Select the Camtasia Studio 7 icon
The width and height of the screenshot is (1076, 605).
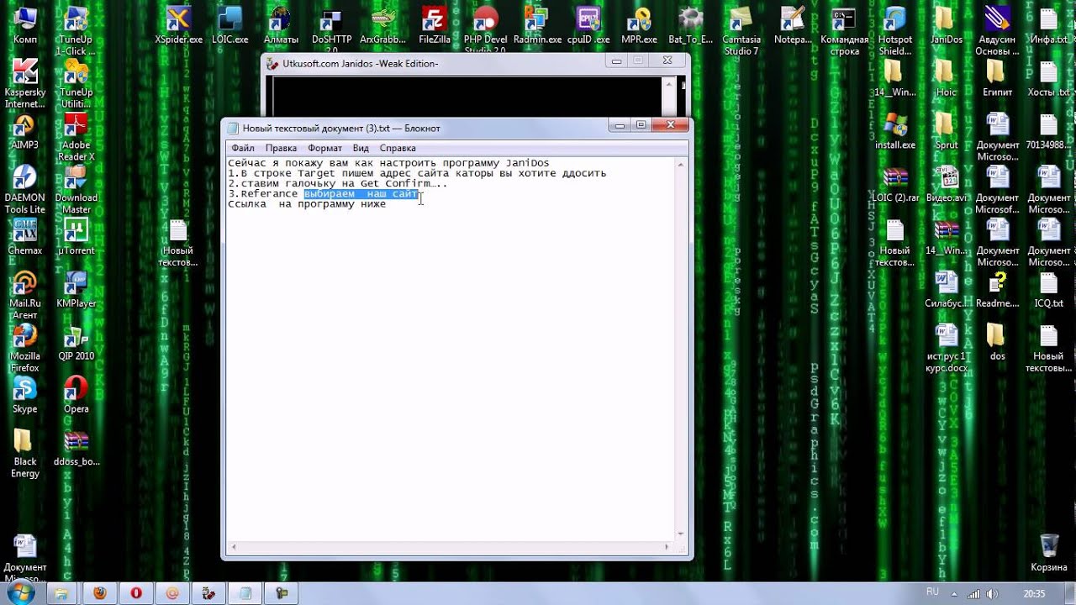[741, 29]
